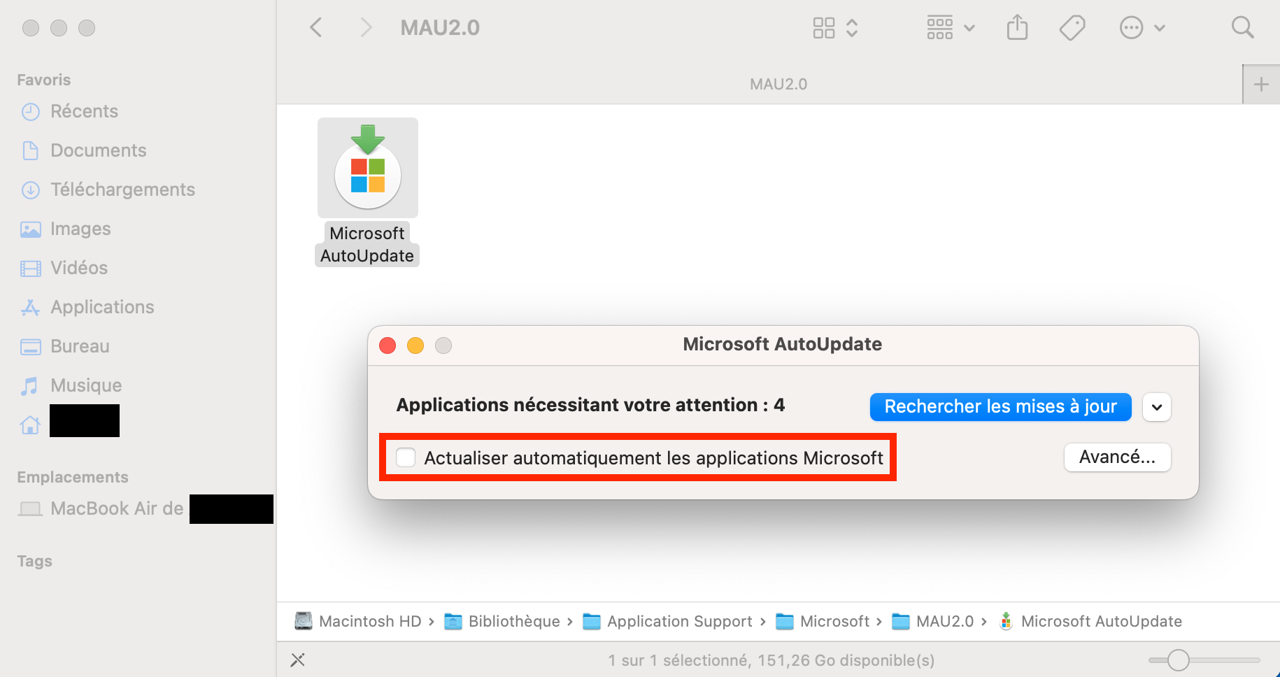This screenshot has width=1280, height=677.
Task: Click the Share icon in the toolbar
Action: pyautogui.click(x=1017, y=27)
